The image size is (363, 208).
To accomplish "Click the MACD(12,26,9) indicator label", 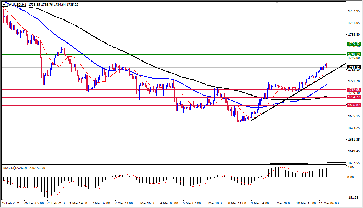I will (x=15, y=168).
